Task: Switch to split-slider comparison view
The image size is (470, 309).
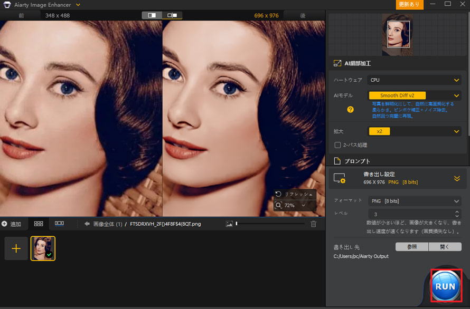Action: pyautogui.click(x=172, y=15)
